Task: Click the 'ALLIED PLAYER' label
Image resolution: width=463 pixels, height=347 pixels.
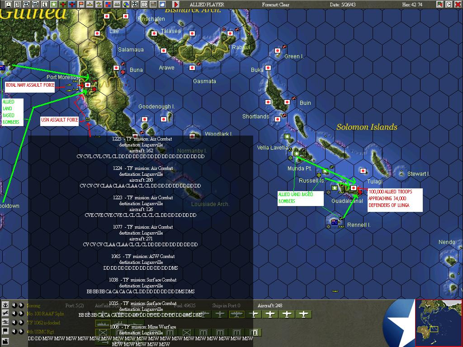Action: coord(207,5)
